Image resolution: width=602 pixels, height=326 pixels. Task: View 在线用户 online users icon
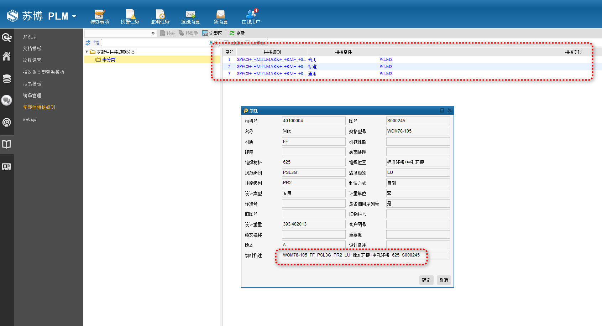251,17
